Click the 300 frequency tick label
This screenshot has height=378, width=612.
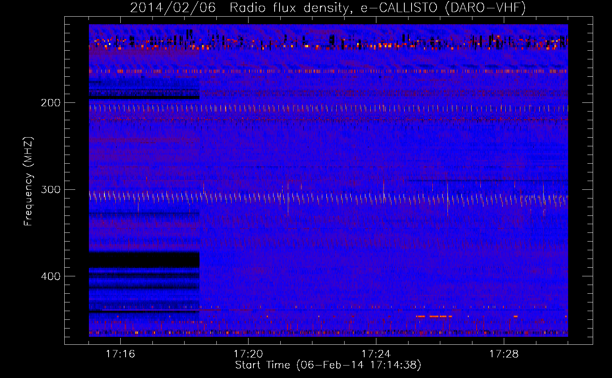pyautogui.click(x=51, y=189)
